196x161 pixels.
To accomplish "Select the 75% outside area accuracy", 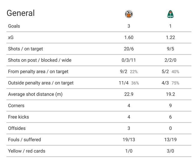I will 175,83.
